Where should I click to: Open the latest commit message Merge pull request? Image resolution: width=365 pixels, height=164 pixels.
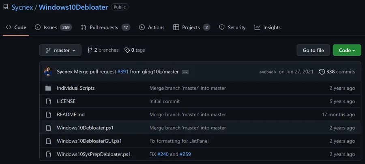coord(95,71)
